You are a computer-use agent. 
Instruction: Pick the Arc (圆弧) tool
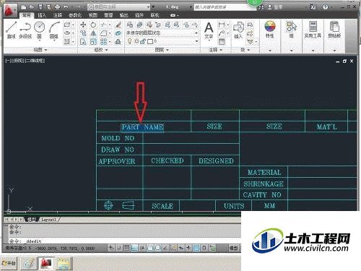click(x=54, y=30)
